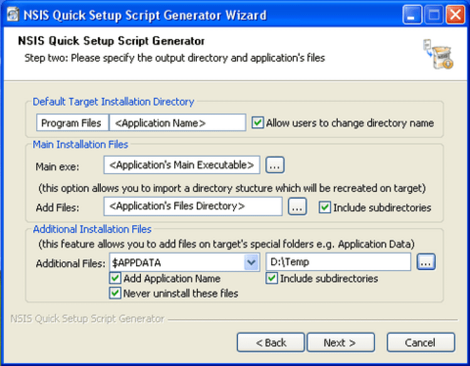Click the Application Name input field

coord(177,123)
